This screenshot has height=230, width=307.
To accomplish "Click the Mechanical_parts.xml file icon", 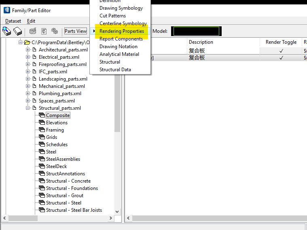I will pos(34,86).
